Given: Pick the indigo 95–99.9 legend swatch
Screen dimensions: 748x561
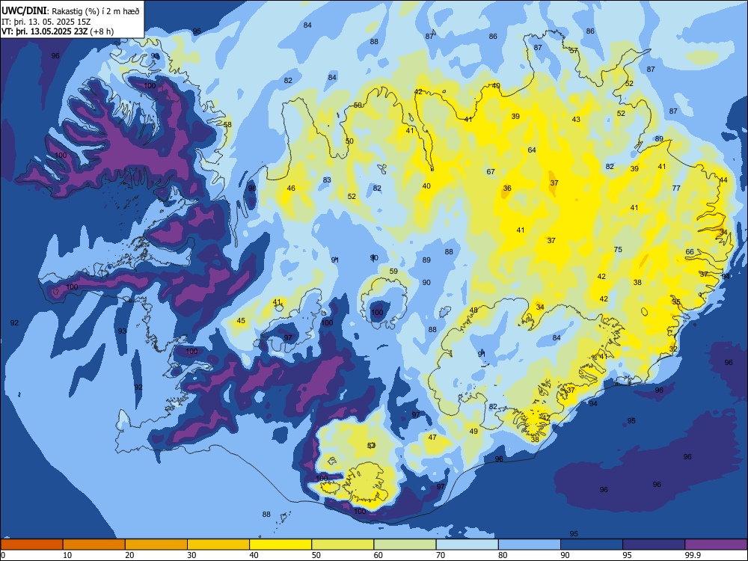Looking at the screenshot, I should [x=654, y=545].
